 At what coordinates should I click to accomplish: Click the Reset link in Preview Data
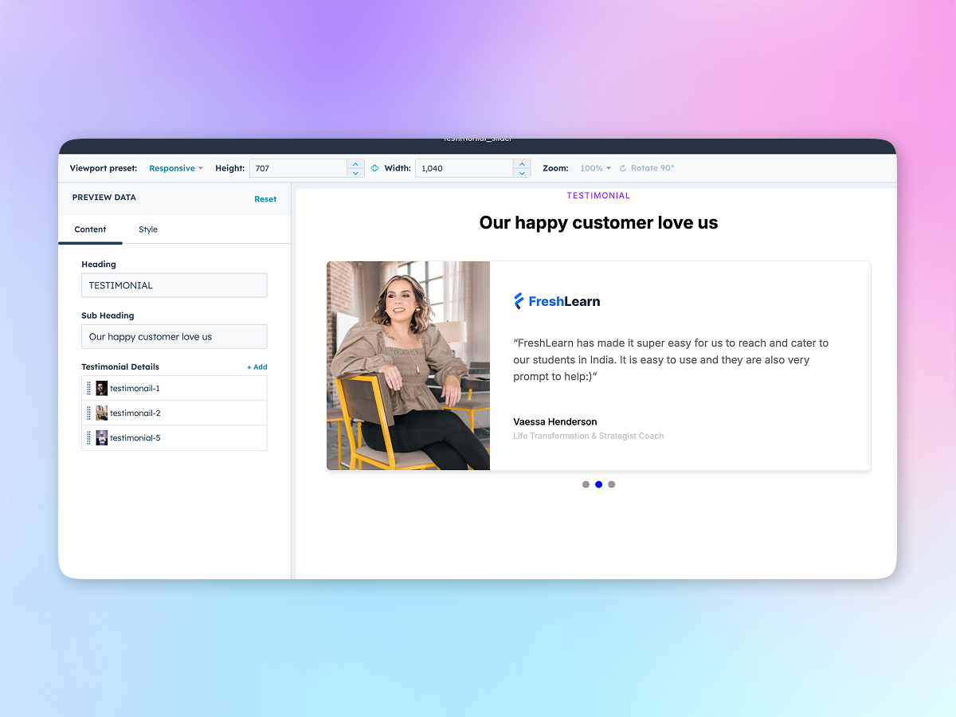(265, 199)
